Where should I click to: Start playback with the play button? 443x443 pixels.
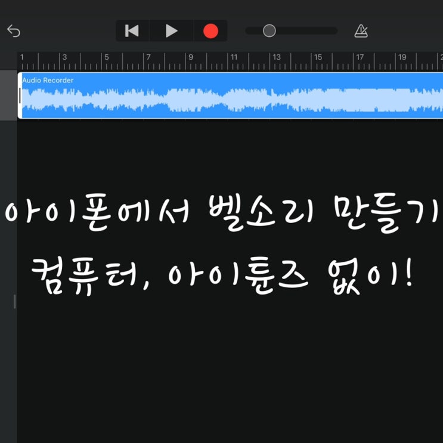(x=171, y=31)
